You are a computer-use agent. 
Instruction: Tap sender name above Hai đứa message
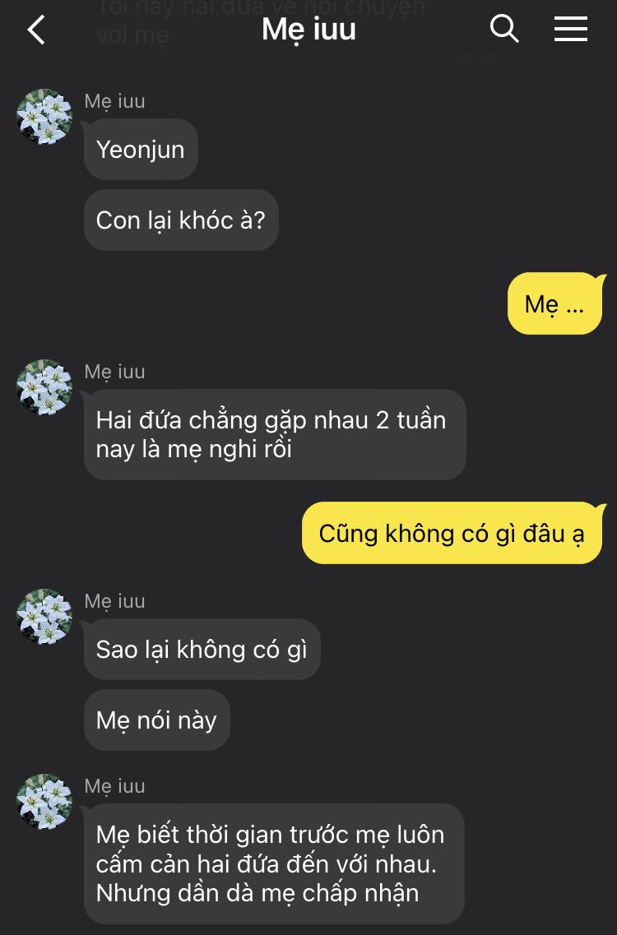pos(114,372)
